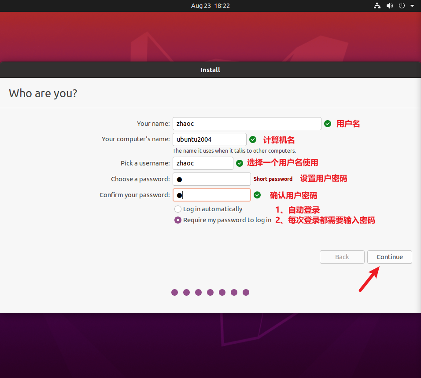Click the 'Confirm your password:' label
The image size is (421, 378).
[134, 195]
